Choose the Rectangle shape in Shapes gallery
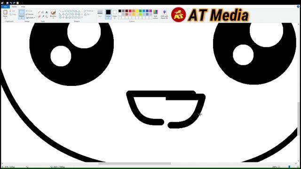 70,11
